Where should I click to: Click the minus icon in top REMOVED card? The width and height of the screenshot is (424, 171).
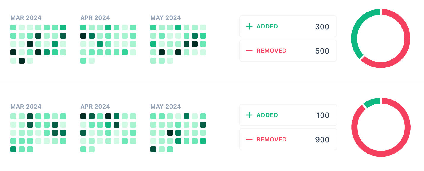[249, 51]
